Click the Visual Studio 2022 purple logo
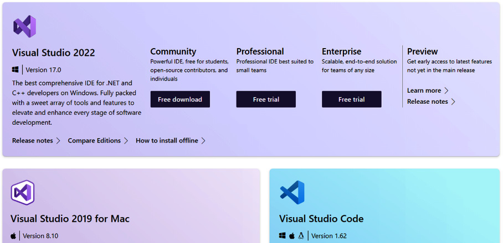Screen dimensions: 503x243 [24, 26]
